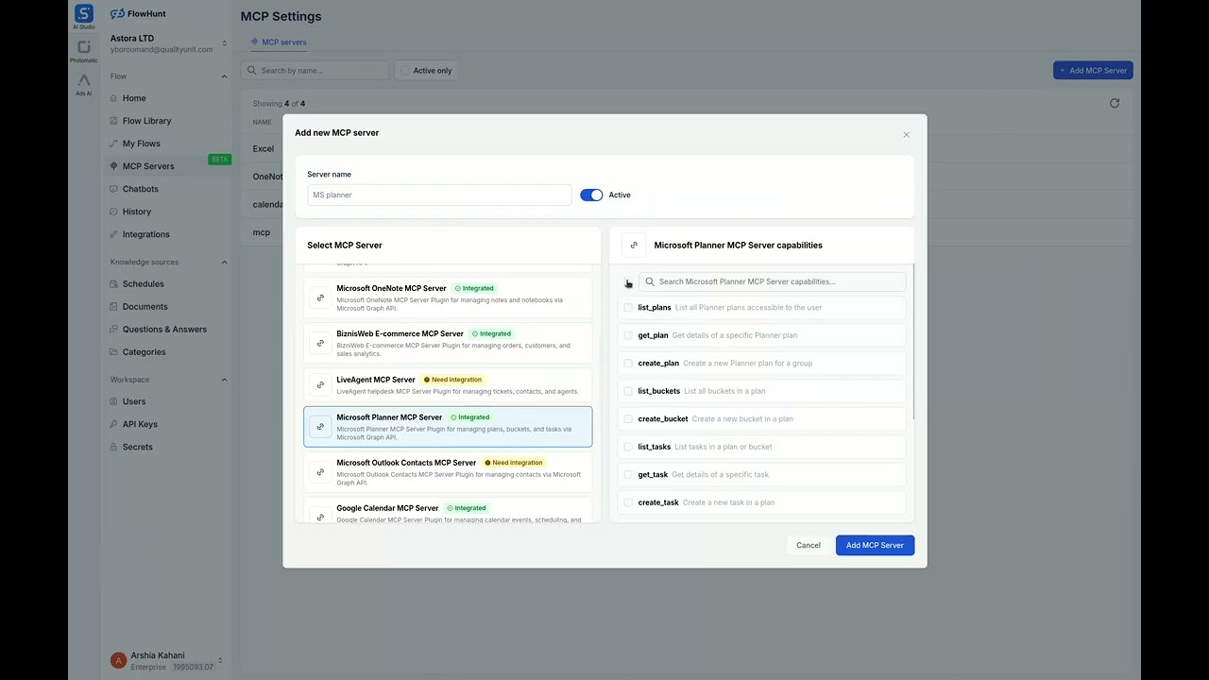The width and height of the screenshot is (1209, 680).
Task: Toggle the Active switch off
Action: (591, 195)
